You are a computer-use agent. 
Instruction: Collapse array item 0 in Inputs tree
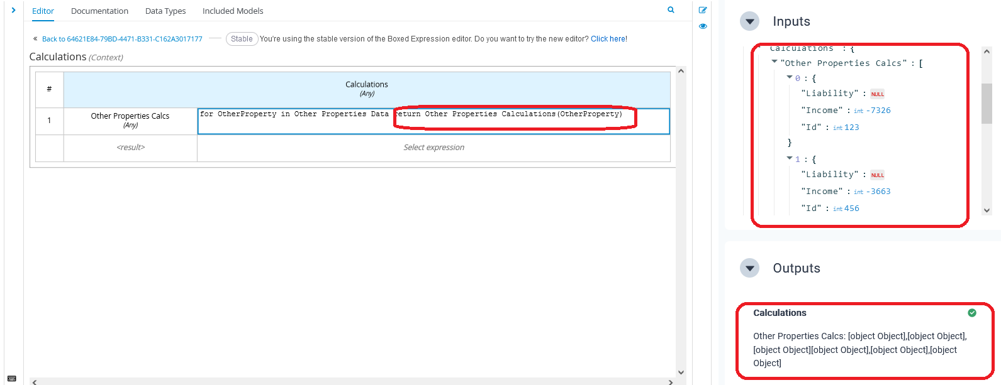click(790, 77)
